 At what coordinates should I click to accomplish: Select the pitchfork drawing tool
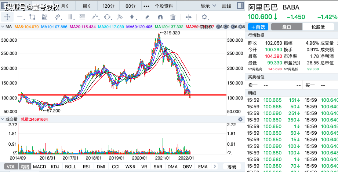point(120,17)
